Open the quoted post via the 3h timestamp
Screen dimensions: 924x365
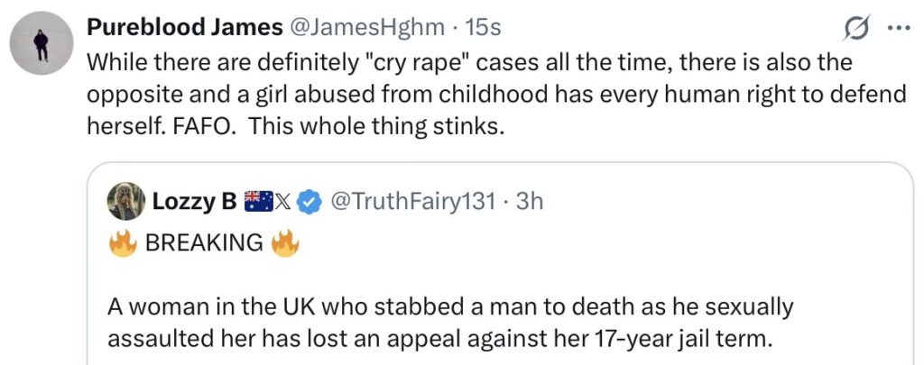(528, 202)
